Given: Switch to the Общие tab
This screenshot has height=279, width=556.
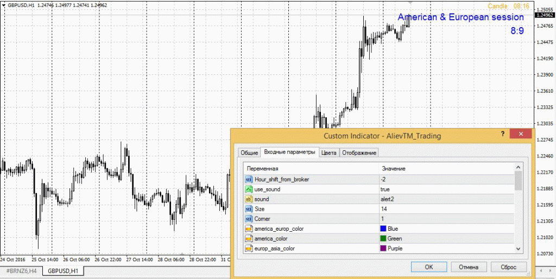Looking at the screenshot, I should pos(249,153).
